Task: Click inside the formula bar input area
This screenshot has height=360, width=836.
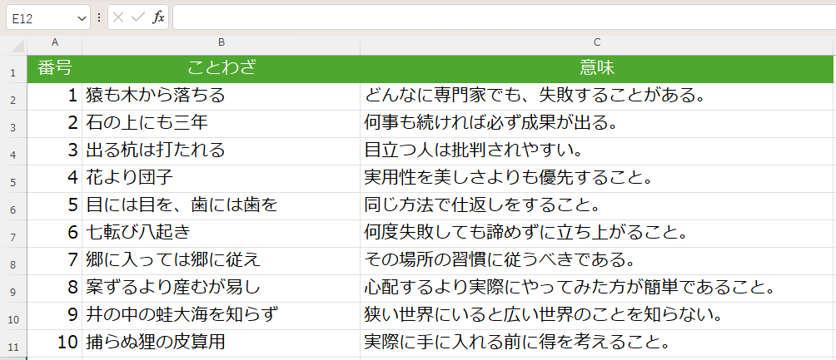Action: (x=500, y=17)
